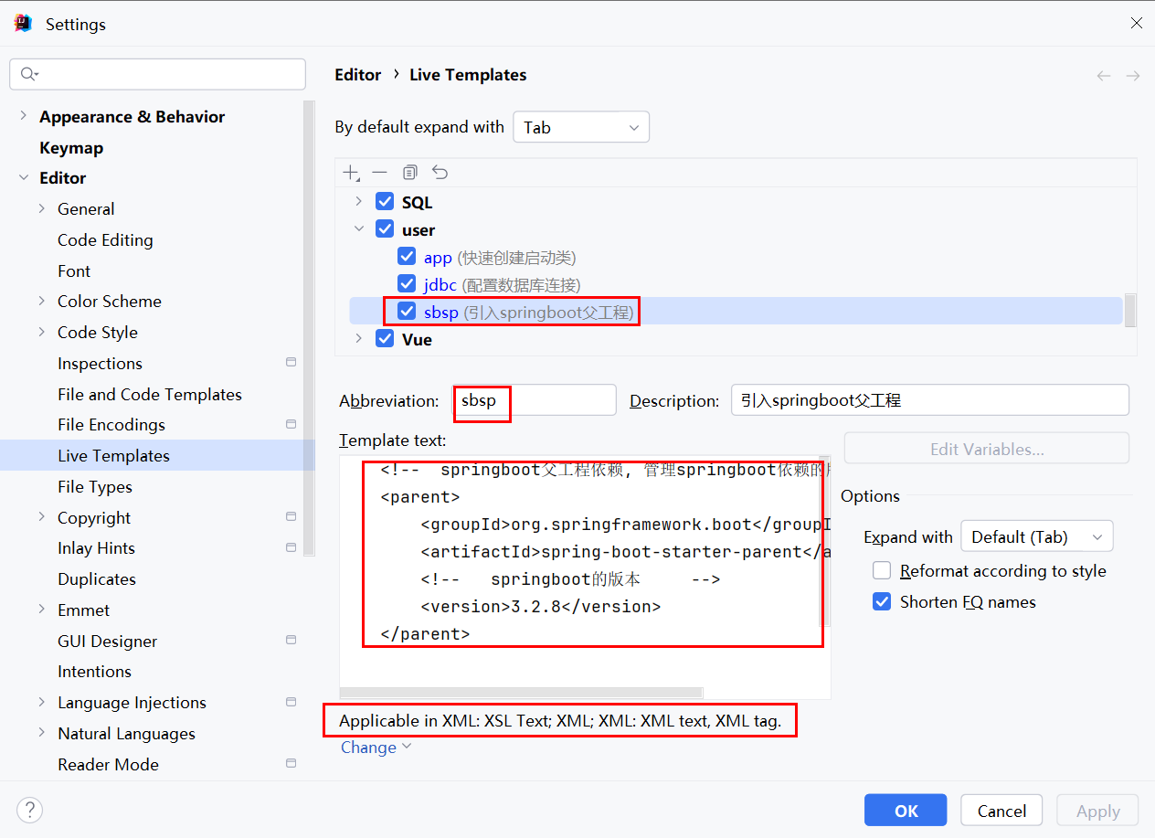Screen dimensions: 1155x838
Task: Add a new live template
Action: (352, 173)
